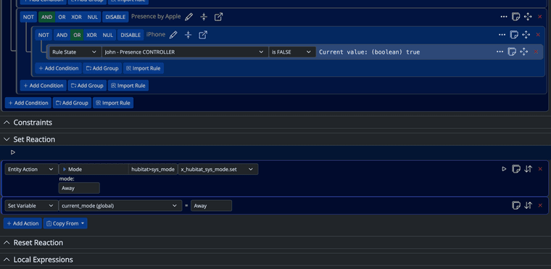Select OR operator for iPhone group
The width and height of the screenshot is (551, 269).
[x=77, y=35]
